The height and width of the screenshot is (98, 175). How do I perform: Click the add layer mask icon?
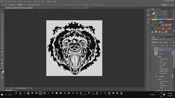point(159,90)
